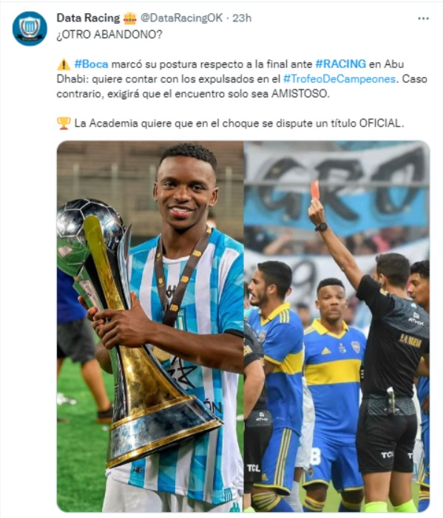Click the sentence about La Academia título OFICIAL

(x=239, y=123)
